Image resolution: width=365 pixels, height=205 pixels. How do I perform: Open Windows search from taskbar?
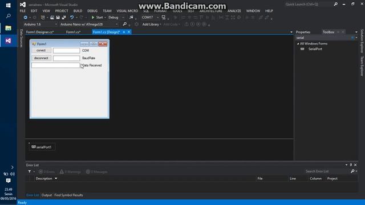point(8,16)
